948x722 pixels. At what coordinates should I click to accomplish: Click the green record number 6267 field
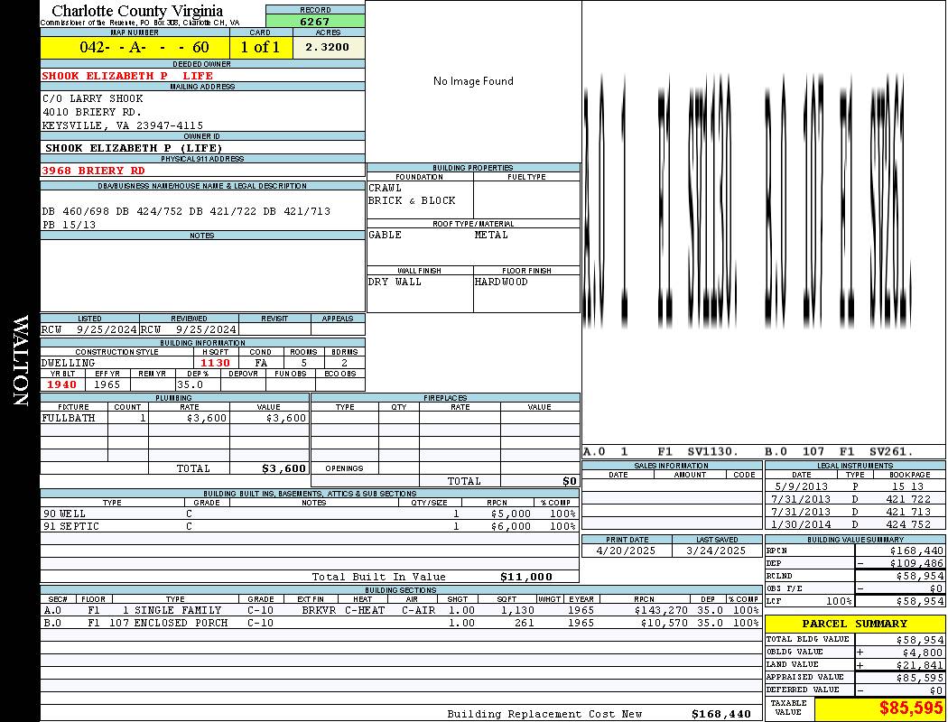(x=315, y=21)
